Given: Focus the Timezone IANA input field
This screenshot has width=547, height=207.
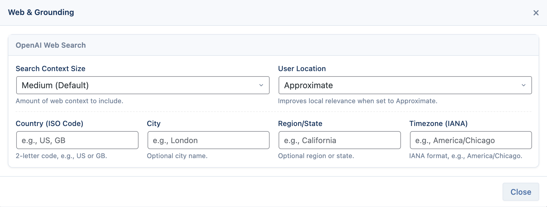Looking at the screenshot, I should (471, 140).
